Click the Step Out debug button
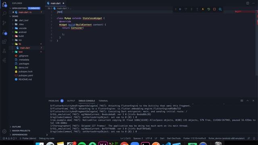The image size is (258, 145). coord(197,9)
